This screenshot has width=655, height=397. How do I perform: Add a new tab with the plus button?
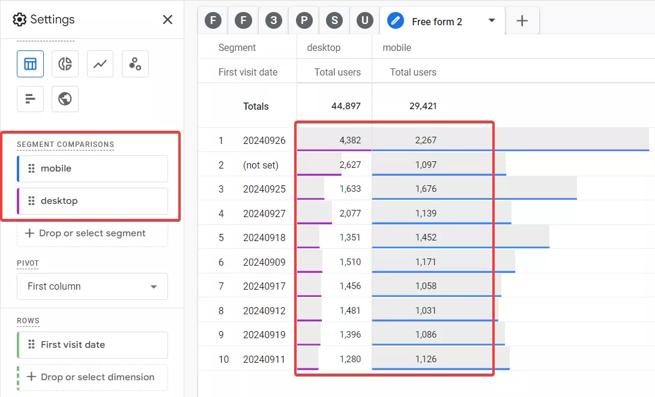coord(522,20)
